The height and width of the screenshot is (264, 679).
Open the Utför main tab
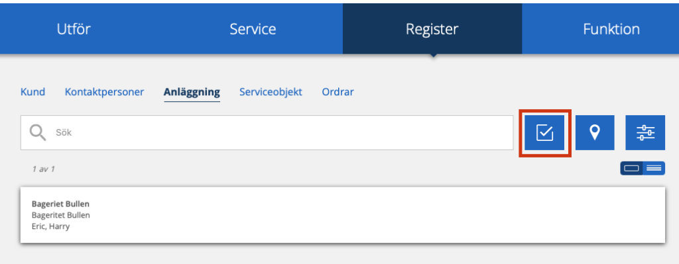(x=74, y=29)
